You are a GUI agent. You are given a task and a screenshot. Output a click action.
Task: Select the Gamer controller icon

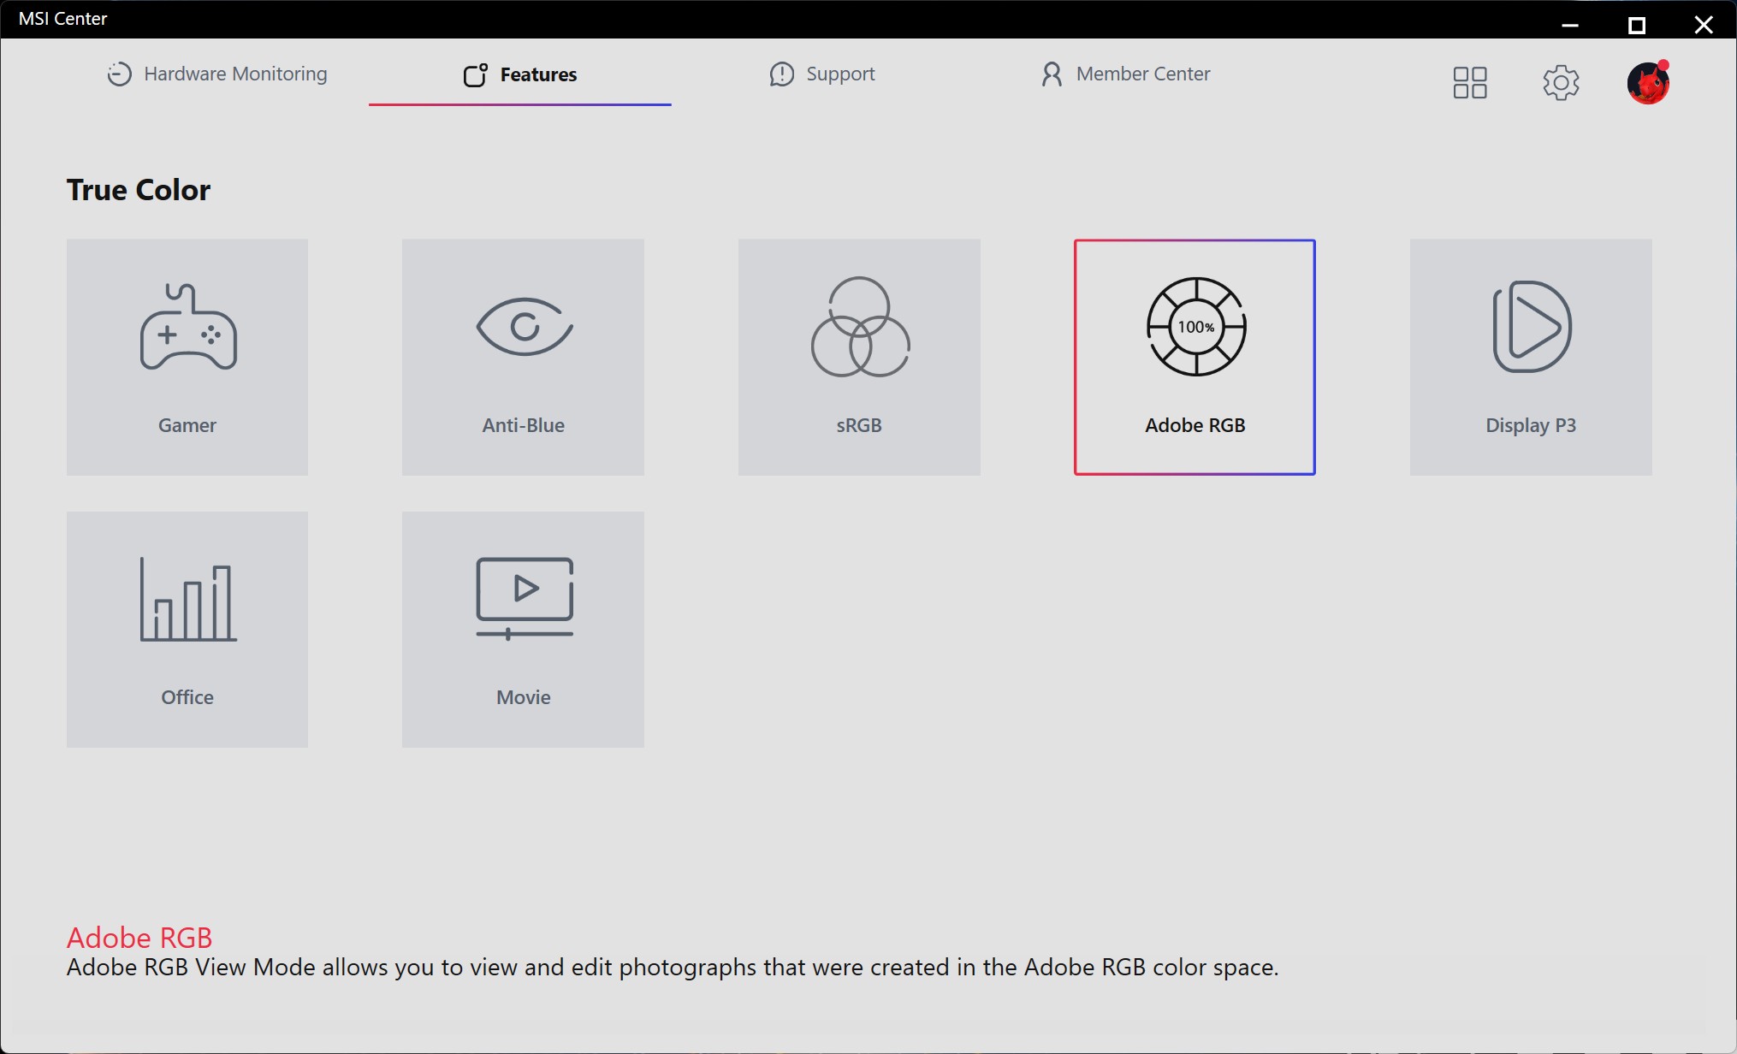point(188,327)
